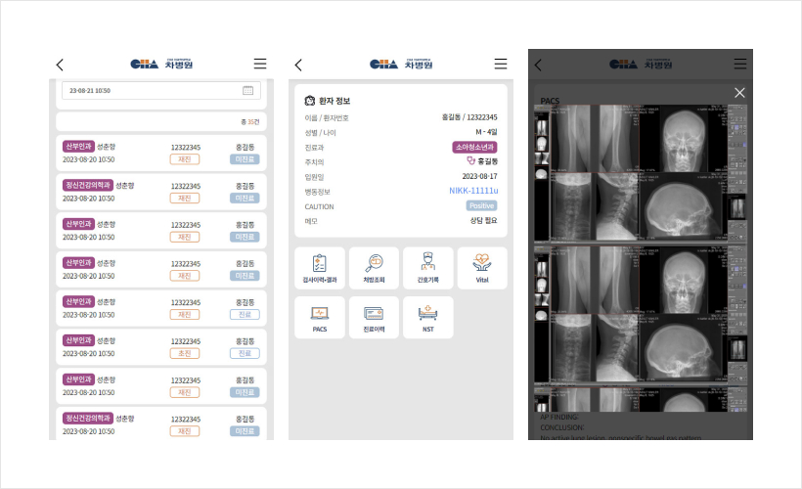Screen dimensions: 802x489
Task: Select the PACS title in the viewer overlay
Action: point(550,101)
